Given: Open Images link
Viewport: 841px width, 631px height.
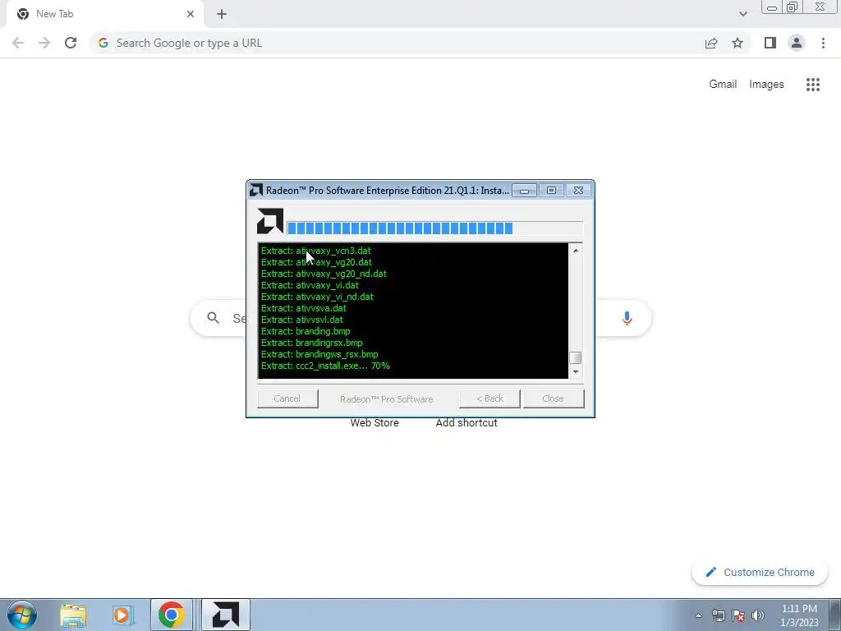Looking at the screenshot, I should coord(766,85).
